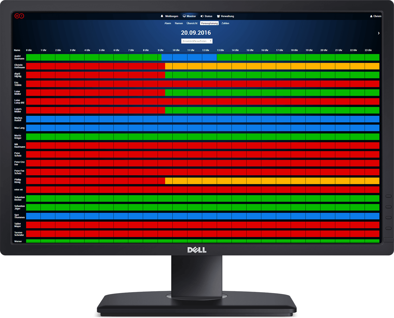This screenshot has width=394, height=318.
Task: Click the name Christin Hoffmann
Action: tap(19, 66)
